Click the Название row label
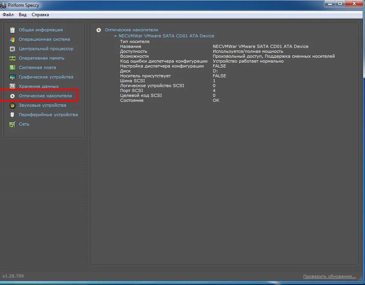 (131, 46)
